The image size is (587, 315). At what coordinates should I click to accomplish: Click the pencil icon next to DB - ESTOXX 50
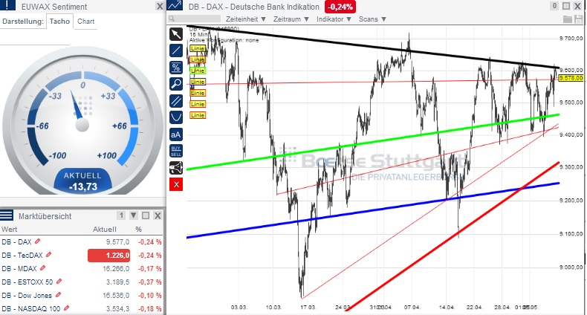coord(59,282)
